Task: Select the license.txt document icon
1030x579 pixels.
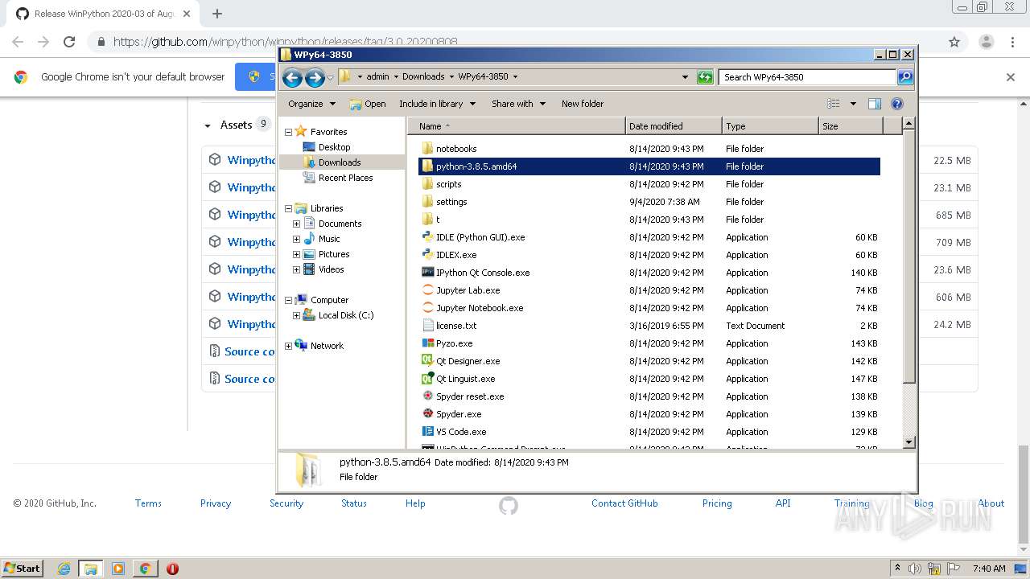Action: [428, 326]
